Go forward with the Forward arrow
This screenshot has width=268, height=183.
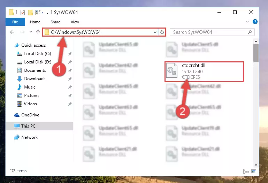[x=22, y=32]
